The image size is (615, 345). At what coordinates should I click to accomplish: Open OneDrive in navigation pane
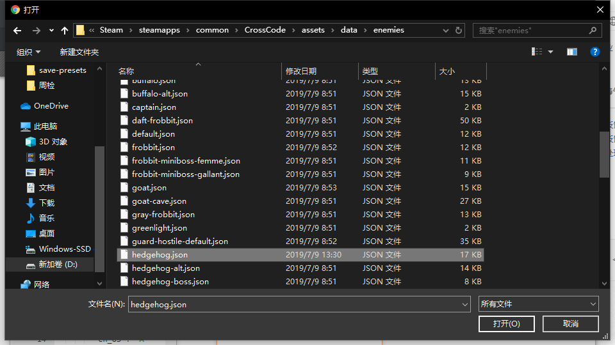click(x=44, y=106)
